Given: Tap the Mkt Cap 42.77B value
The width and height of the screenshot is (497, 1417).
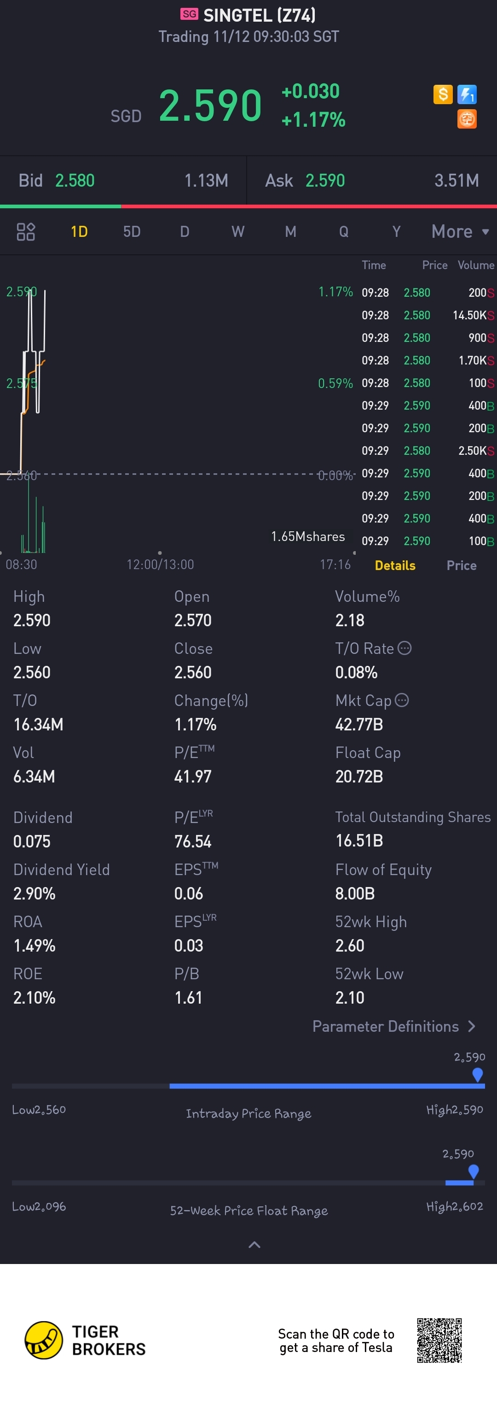Looking at the screenshot, I should pos(359,724).
